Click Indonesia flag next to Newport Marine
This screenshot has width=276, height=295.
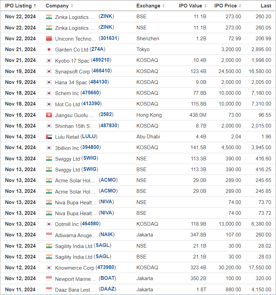[x=49, y=279]
